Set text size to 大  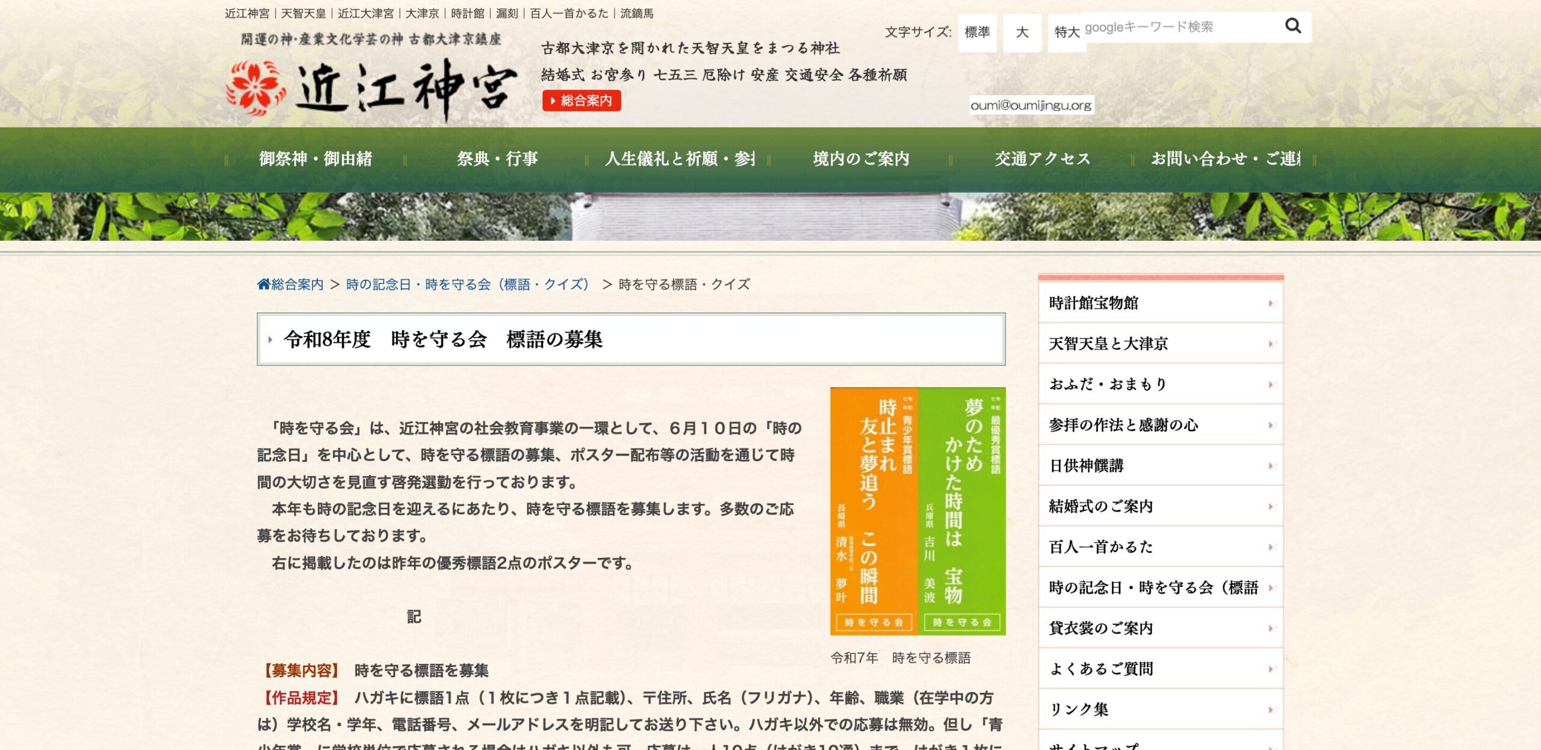1022,33
